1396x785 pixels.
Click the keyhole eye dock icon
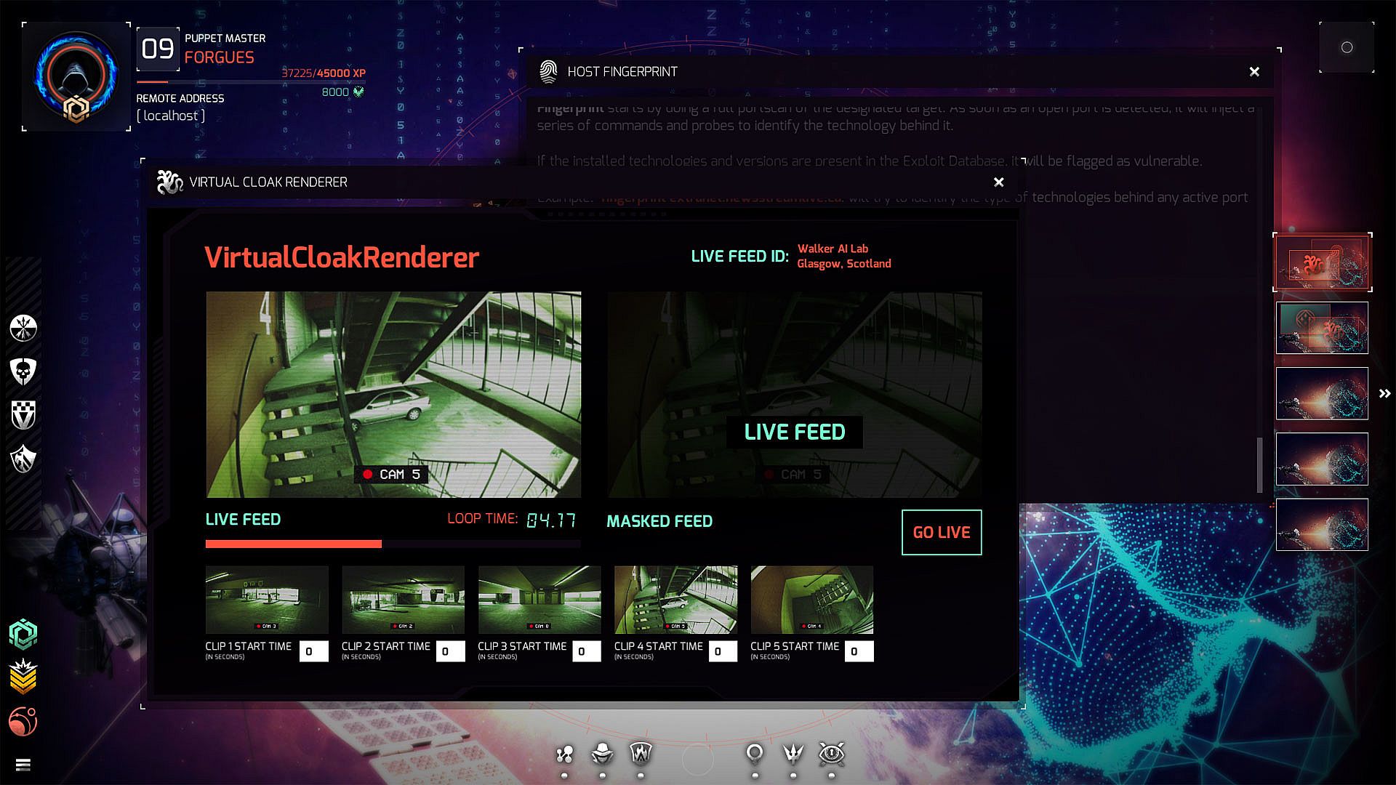[x=831, y=754]
